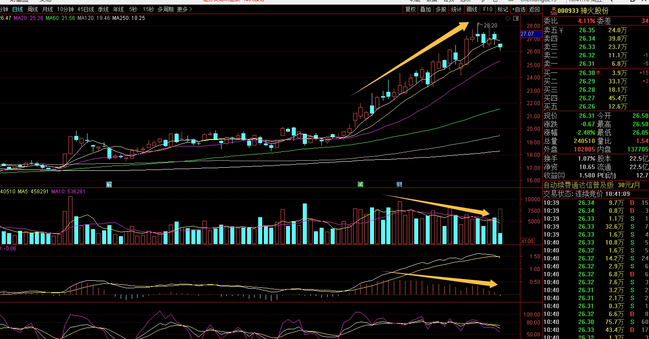Switch to the 周线 weekly chart
649x339 pixels.
[x=32, y=9]
